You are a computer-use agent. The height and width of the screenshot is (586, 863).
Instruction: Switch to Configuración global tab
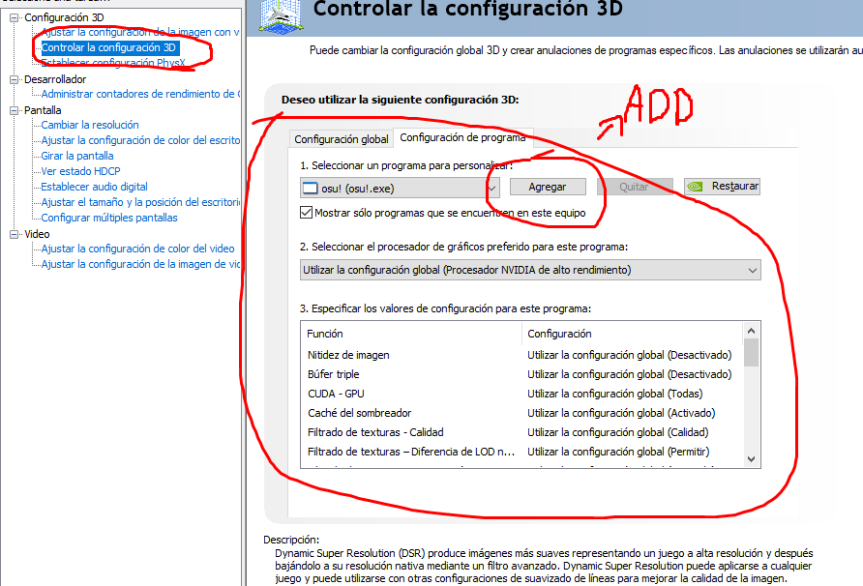coord(342,139)
